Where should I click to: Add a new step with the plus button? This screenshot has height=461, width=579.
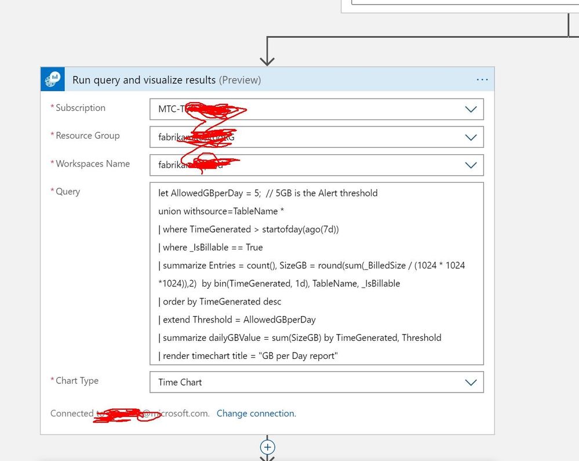point(267,447)
